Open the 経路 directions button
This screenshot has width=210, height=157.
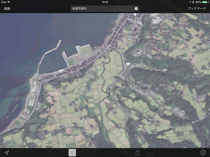tap(7, 9)
